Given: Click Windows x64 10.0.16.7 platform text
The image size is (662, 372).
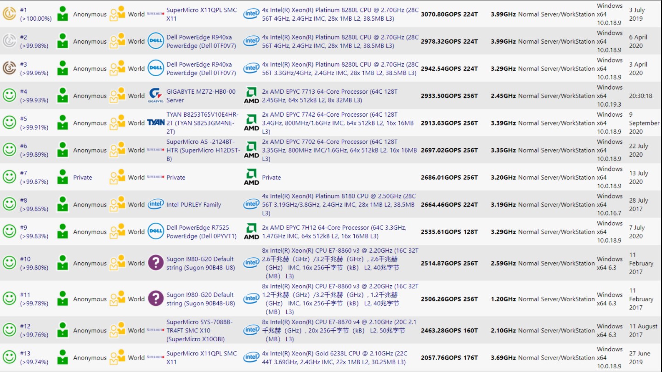Looking at the screenshot, I should tap(610, 204).
